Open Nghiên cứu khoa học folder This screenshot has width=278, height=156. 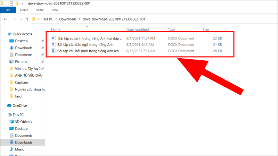click(x=30, y=89)
